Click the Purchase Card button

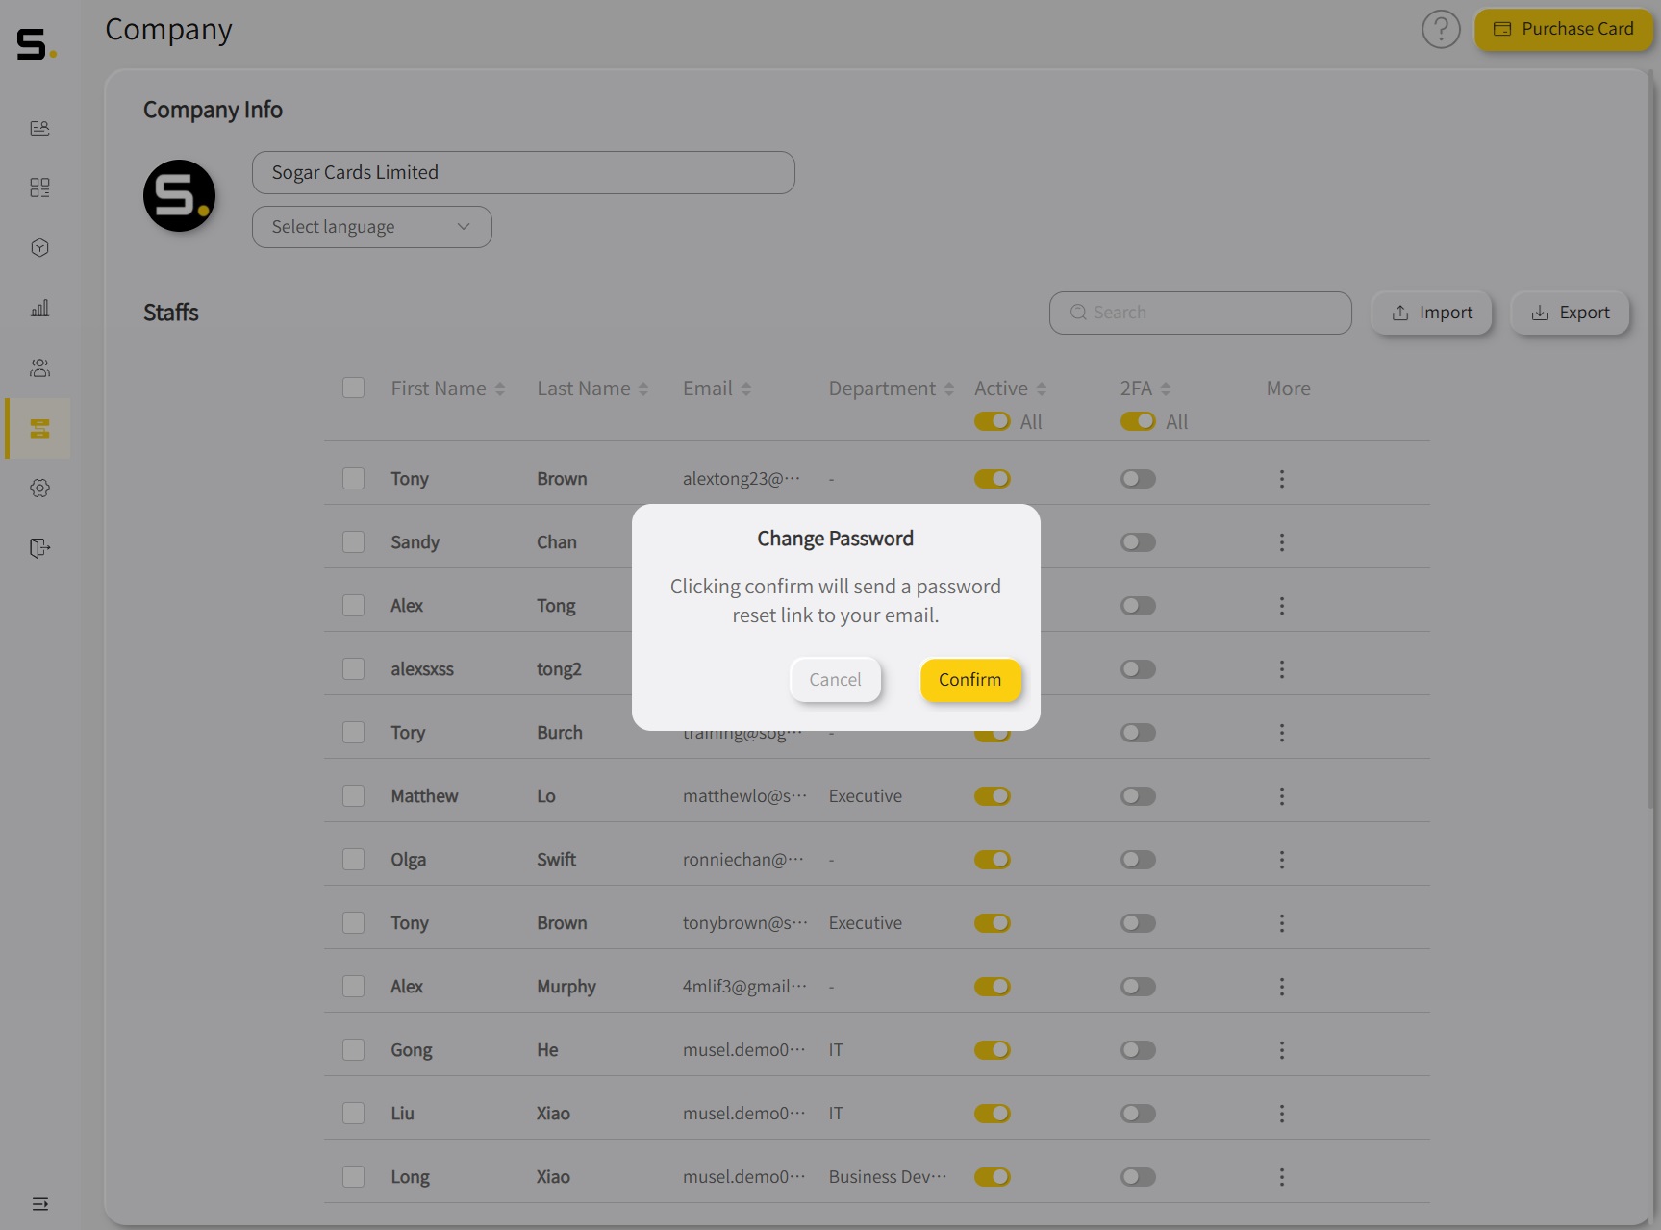click(1563, 30)
